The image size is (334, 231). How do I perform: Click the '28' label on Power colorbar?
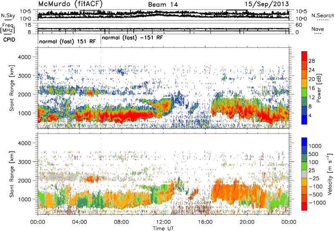point(311,61)
